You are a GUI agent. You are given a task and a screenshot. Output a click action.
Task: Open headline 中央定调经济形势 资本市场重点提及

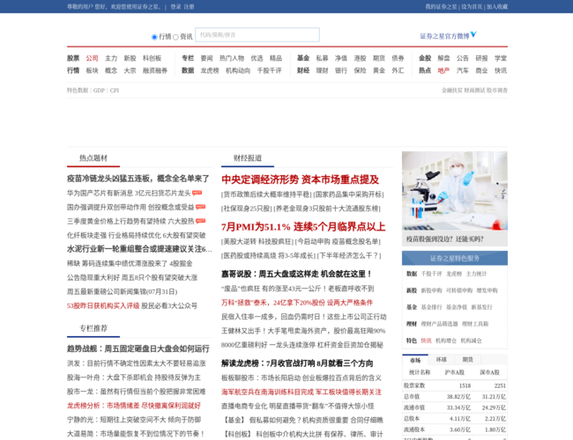[x=300, y=180]
